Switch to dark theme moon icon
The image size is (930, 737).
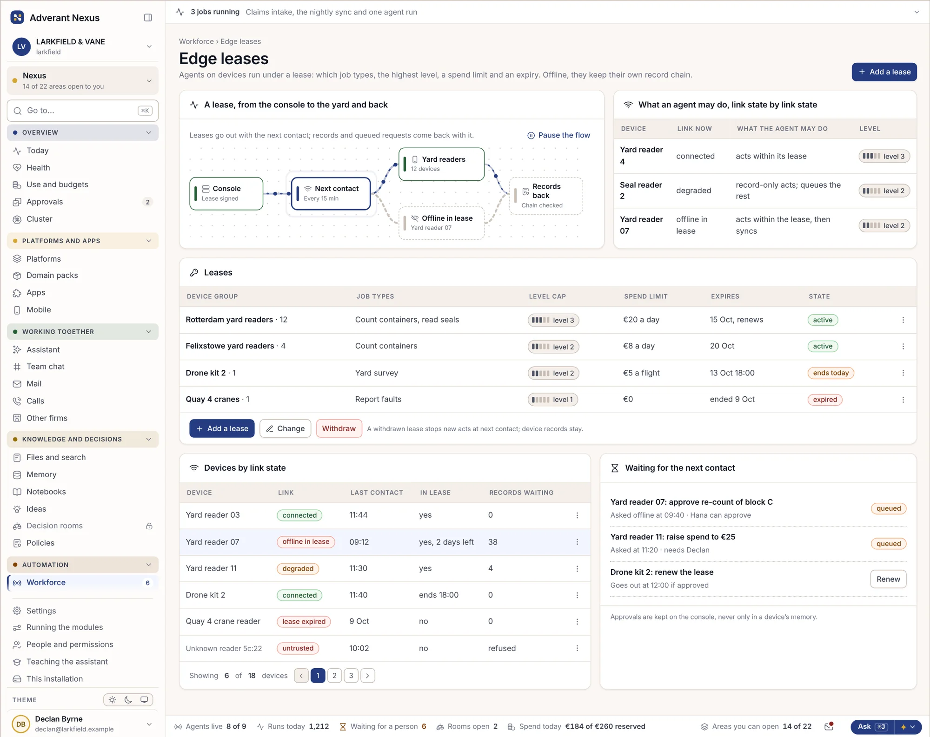(x=128, y=700)
